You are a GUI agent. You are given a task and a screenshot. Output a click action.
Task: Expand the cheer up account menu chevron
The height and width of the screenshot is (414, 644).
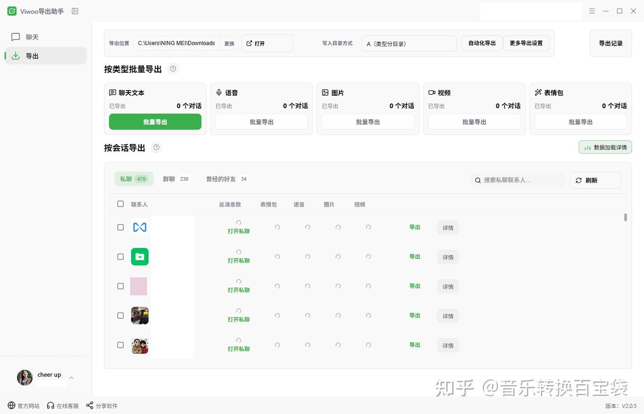(71, 378)
